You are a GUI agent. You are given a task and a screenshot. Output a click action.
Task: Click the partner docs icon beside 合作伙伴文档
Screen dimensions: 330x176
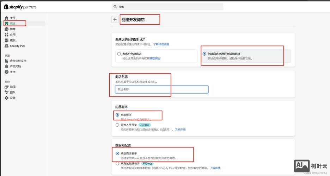[x=7, y=61]
